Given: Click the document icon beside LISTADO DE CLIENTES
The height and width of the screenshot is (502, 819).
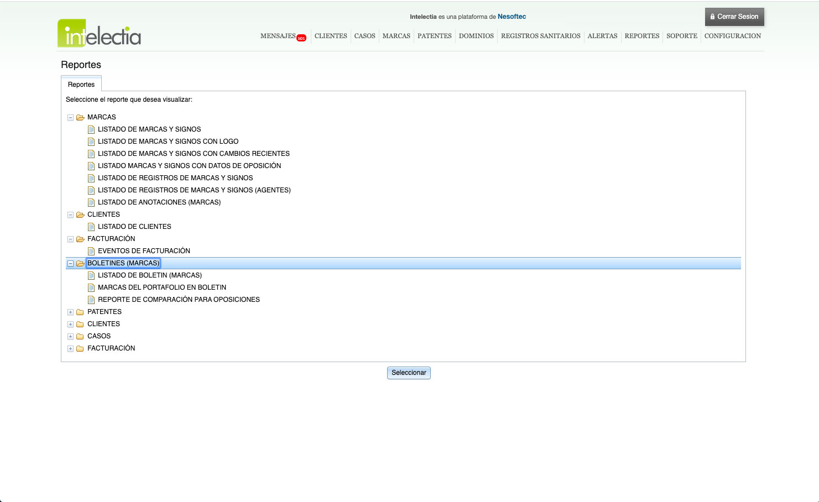Looking at the screenshot, I should pyautogui.click(x=91, y=227).
